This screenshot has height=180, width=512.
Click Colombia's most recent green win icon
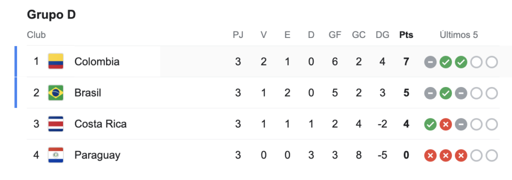click(x=460, y=61)
